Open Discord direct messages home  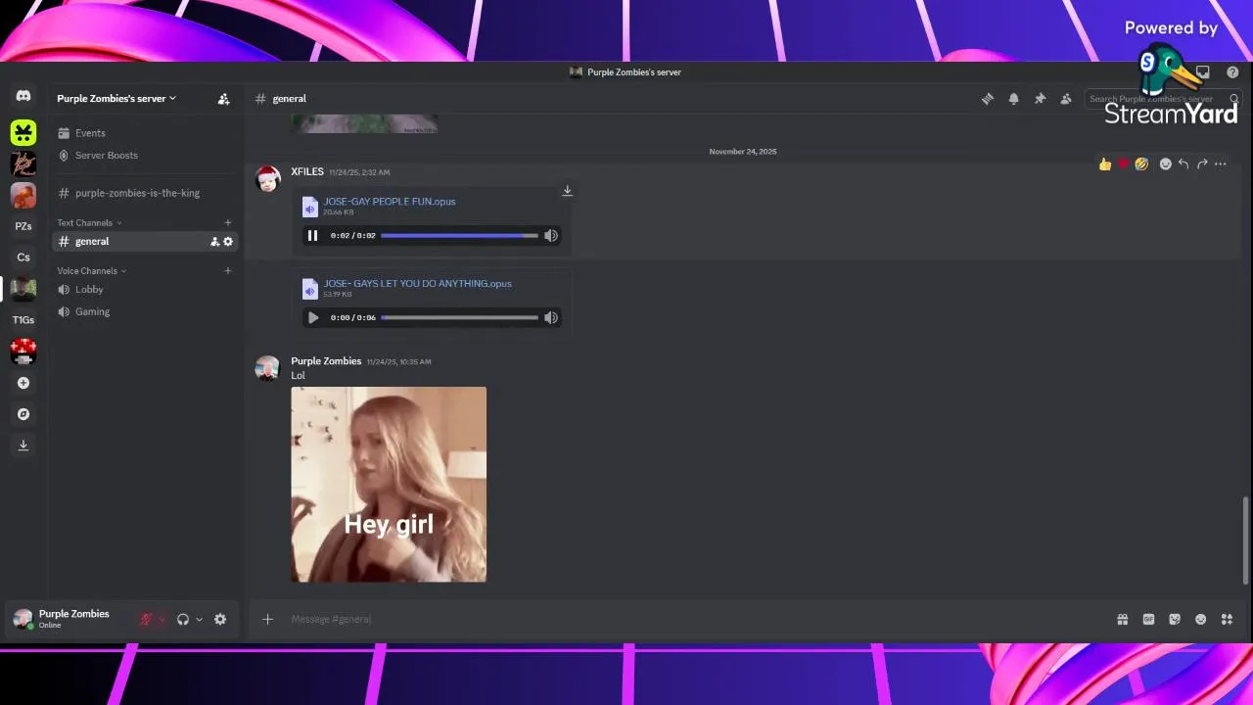[23, 96]
